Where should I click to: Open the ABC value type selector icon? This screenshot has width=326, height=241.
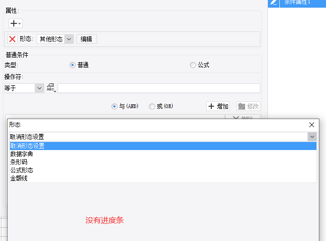(51, 88)
